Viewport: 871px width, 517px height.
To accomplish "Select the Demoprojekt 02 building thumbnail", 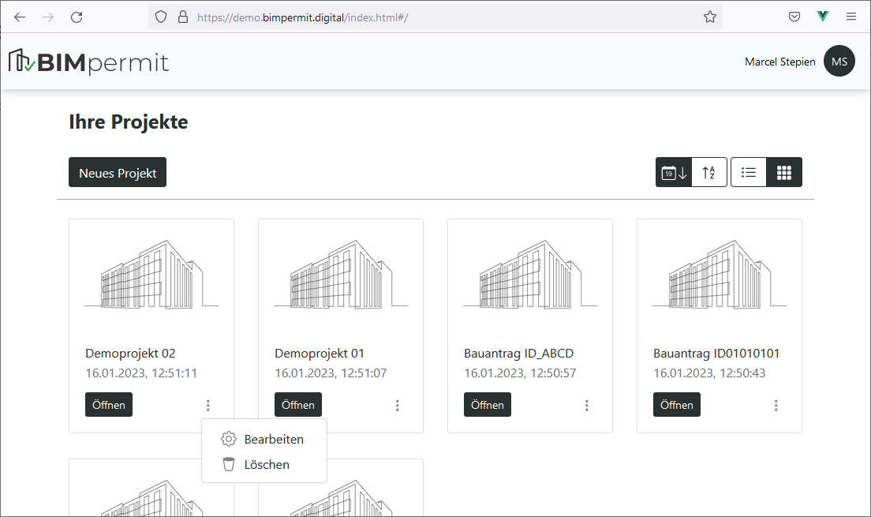I will (151, 274).
